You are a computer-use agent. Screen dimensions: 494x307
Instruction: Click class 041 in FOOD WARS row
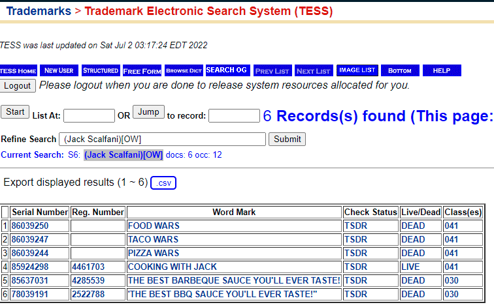451,226
